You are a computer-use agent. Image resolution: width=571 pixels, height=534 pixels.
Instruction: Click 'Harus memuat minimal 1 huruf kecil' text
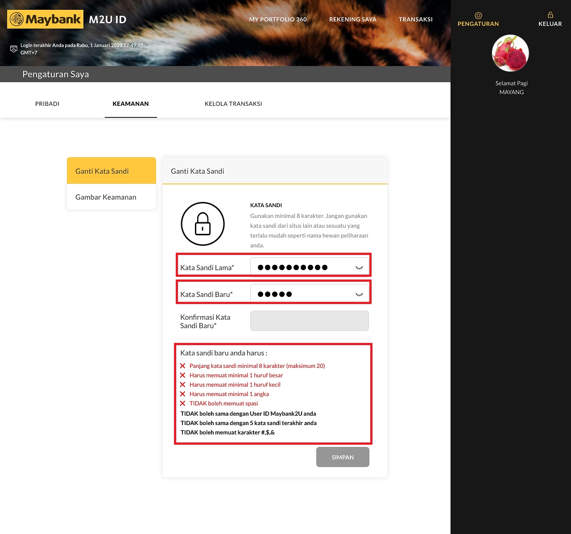pyautogui.click(x=235, y=384)
